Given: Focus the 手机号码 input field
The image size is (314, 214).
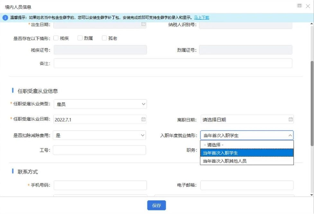Looking at the screenshot, I should click(100, 185).
